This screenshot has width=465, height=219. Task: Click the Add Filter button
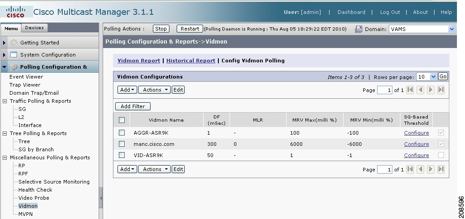pyautogui.click(x=133, y=106)
